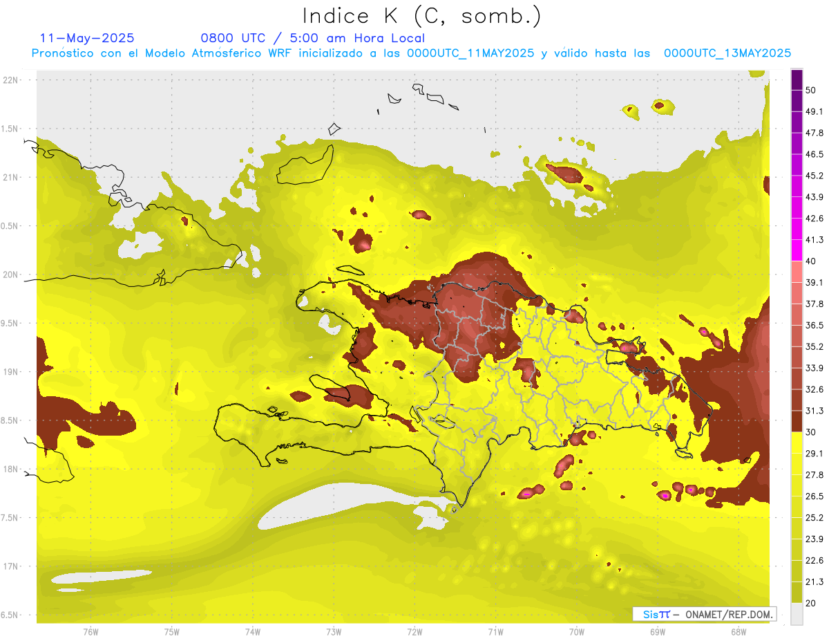This screenshot has height=641, width=829.
Task: Click the colorbar value '36.5'
Action: click(814, 326)
